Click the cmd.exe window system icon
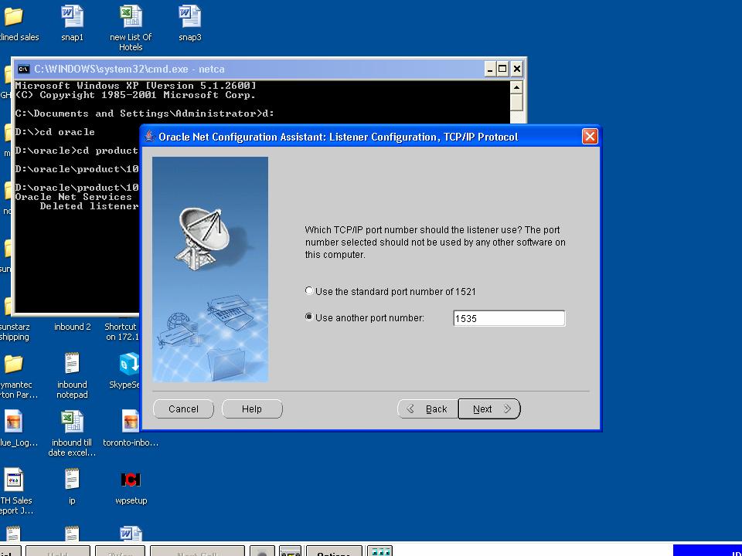The width and height of the screenshot is (742, 556). [x=23, y=69]
